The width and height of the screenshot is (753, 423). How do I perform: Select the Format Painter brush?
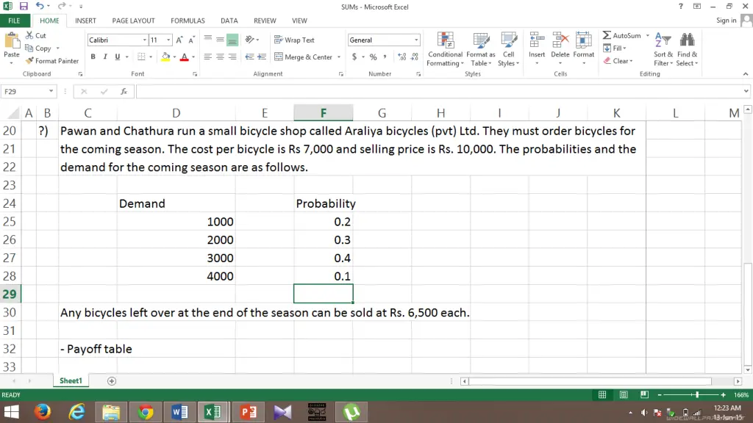click(x=52, y=61)
